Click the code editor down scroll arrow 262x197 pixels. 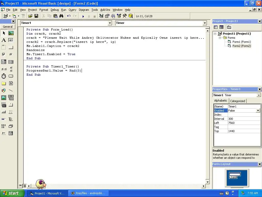coord(208,182)
